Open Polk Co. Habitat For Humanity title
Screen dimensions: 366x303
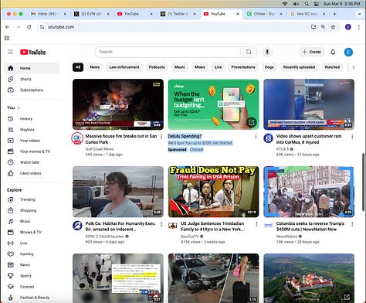[120, 226]
